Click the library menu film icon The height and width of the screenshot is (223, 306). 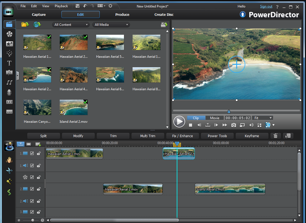[164, 25]
